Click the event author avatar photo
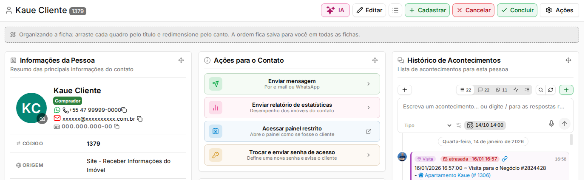585x180 pixels. pos(402,157)
